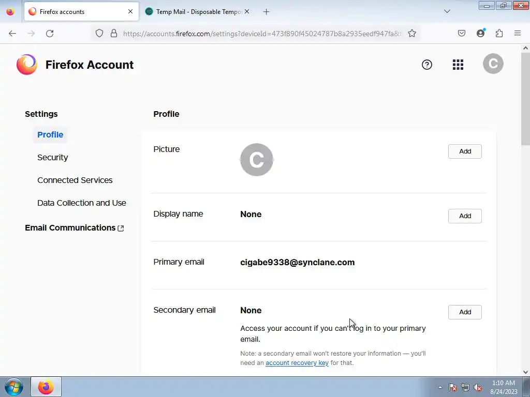Close the Firefox accounts tab
The image size is (530, 397).
tap(130, 11)
